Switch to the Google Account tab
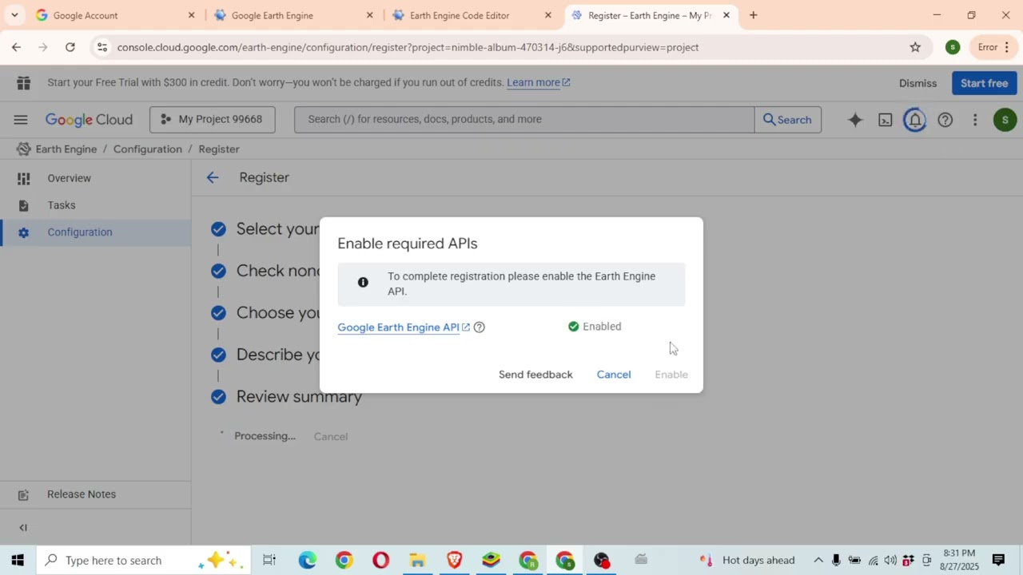This screenshot has height=575, width=1023. [113, 15]
